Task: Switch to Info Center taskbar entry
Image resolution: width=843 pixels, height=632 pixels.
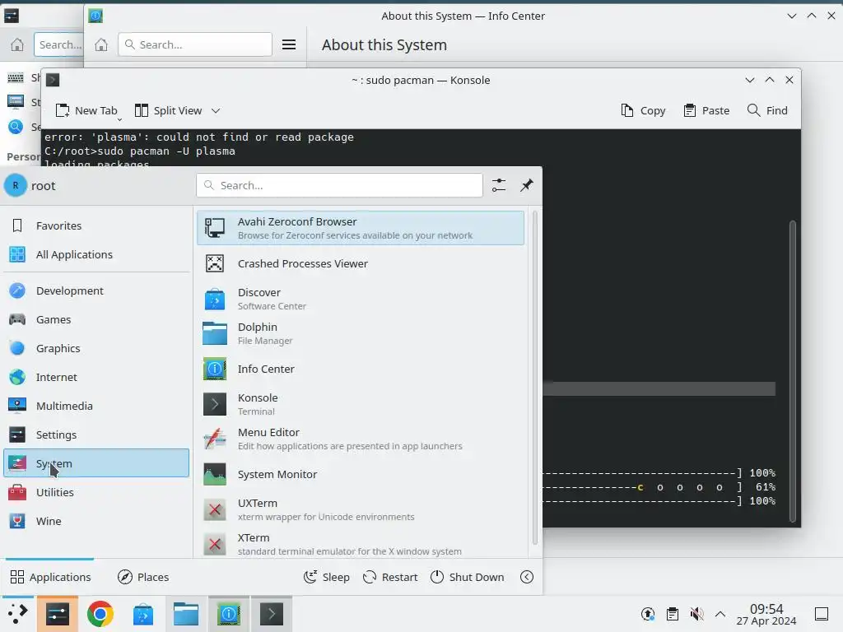Action: 229,614
